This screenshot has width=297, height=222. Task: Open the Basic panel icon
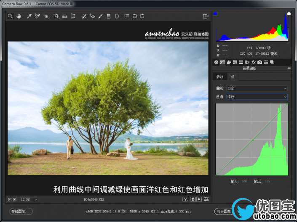[216, 62]
